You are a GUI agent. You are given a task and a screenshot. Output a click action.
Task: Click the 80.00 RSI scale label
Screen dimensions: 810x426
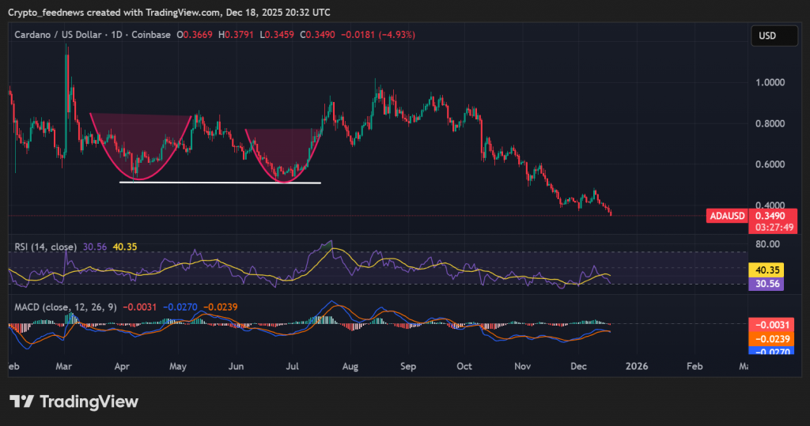point(767,243)
